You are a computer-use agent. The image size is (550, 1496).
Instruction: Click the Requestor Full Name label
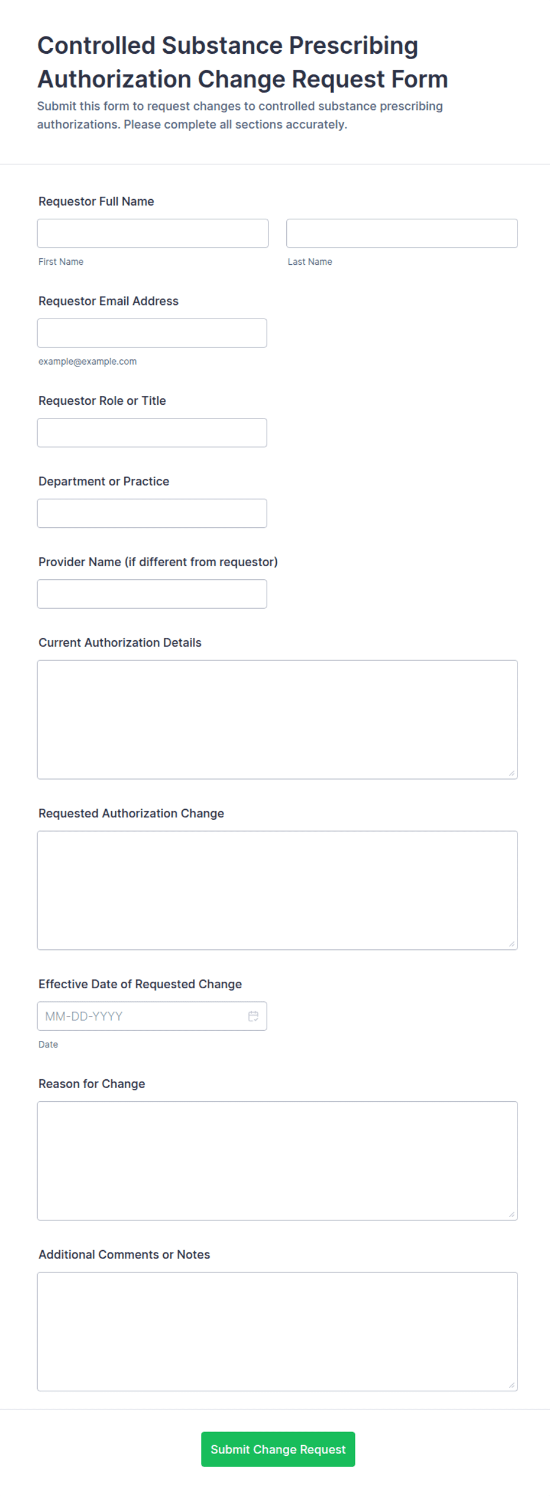pyautogui.click(x=96, y=202)
